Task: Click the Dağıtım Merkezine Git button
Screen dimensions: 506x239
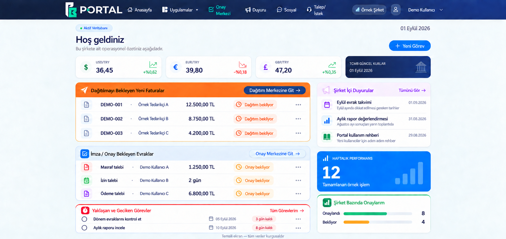Action: [x=275, y=90]
